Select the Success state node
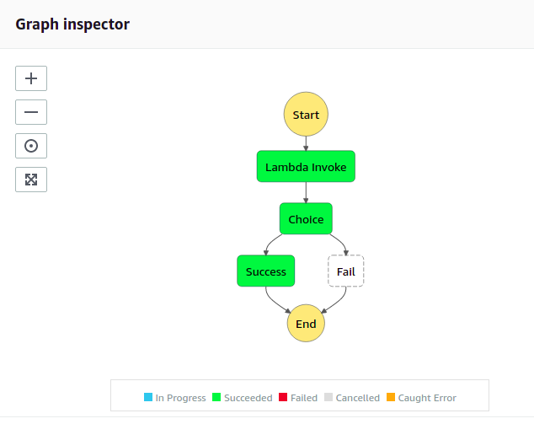Screen dimensions: 534x424 point(266,271)
